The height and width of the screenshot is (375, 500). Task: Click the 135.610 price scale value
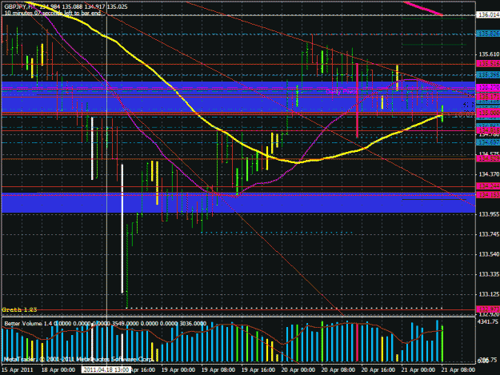pyautogui.click(x=489, y=54)
